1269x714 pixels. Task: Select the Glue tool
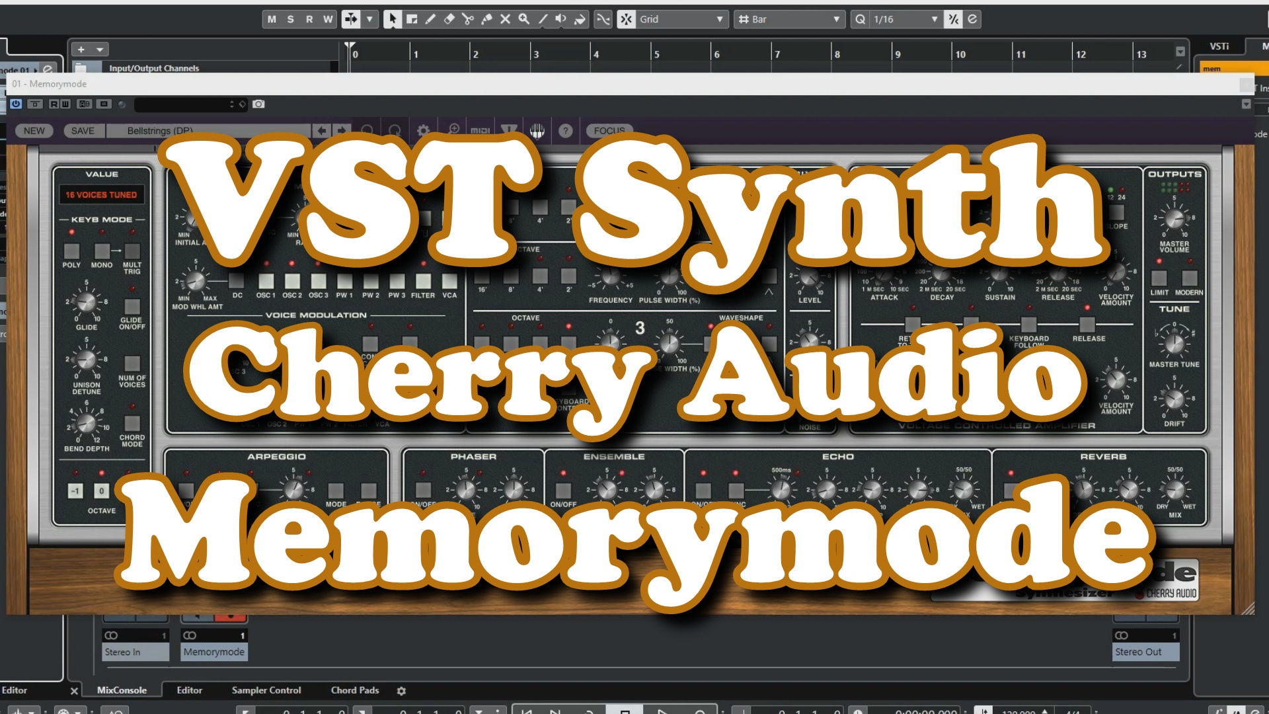click(x=486, y=19)
